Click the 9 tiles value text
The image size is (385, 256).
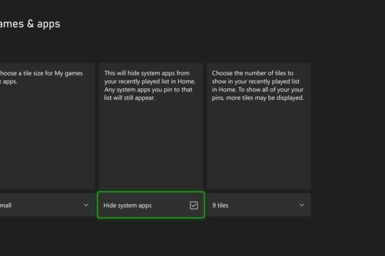(221, 205)
